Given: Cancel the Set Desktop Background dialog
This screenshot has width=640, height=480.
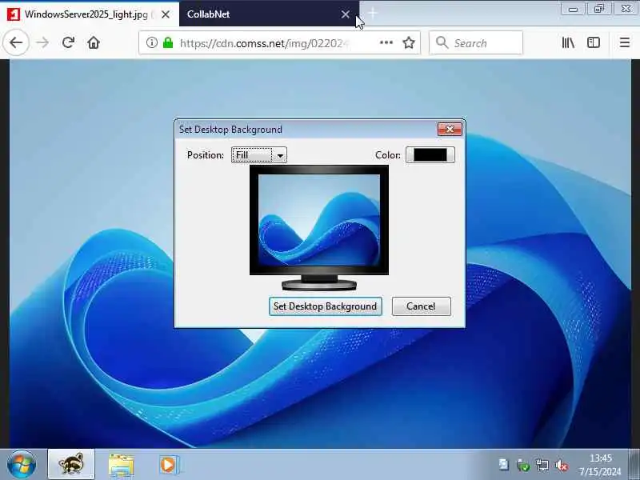Looking at the screenshot, I should click(422, 306).
